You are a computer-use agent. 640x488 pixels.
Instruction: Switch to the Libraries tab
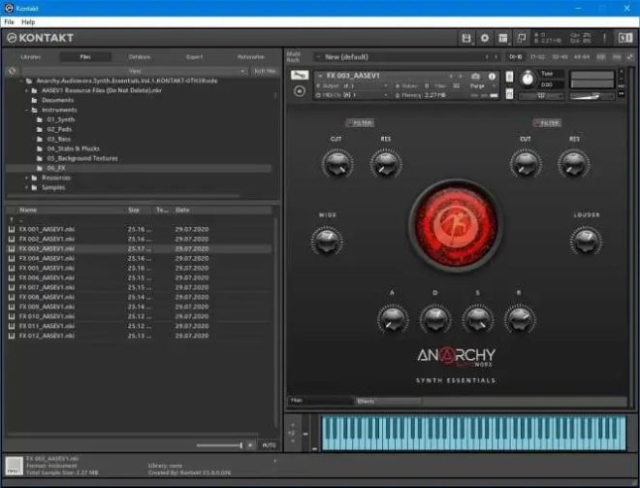pyautogui.click(x=31, y=57)
